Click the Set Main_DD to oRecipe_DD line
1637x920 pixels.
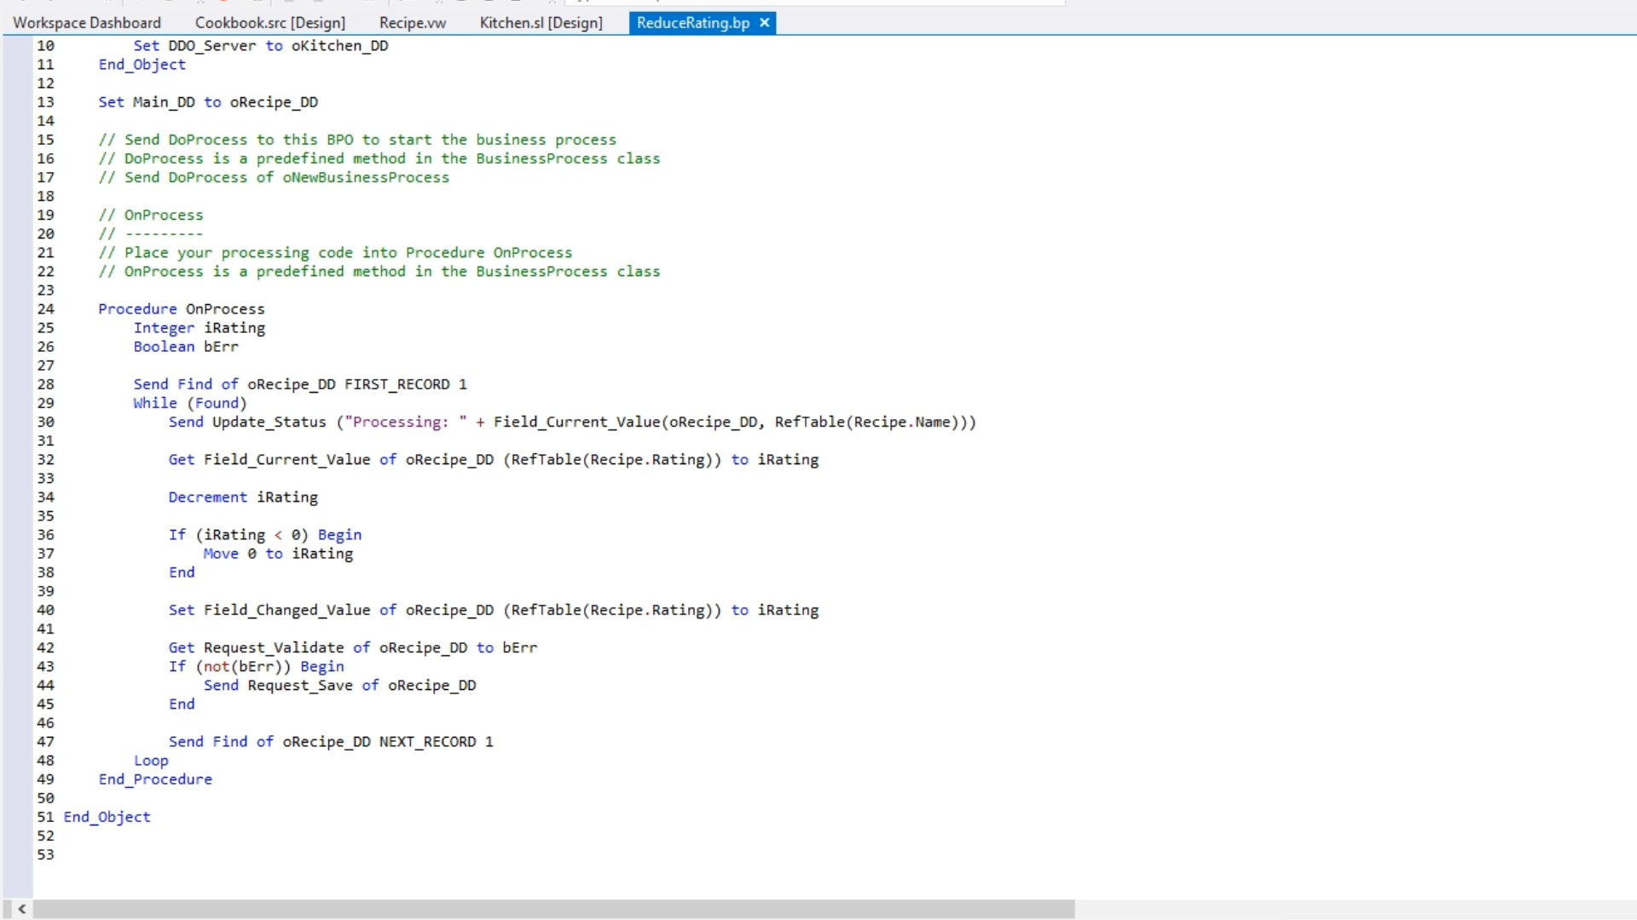tap(208, 102)
